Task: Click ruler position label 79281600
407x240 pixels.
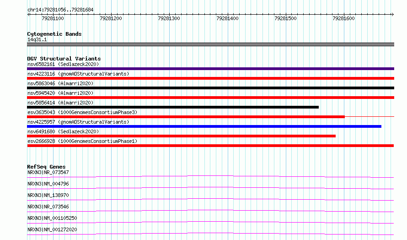Action: point(344,18)
